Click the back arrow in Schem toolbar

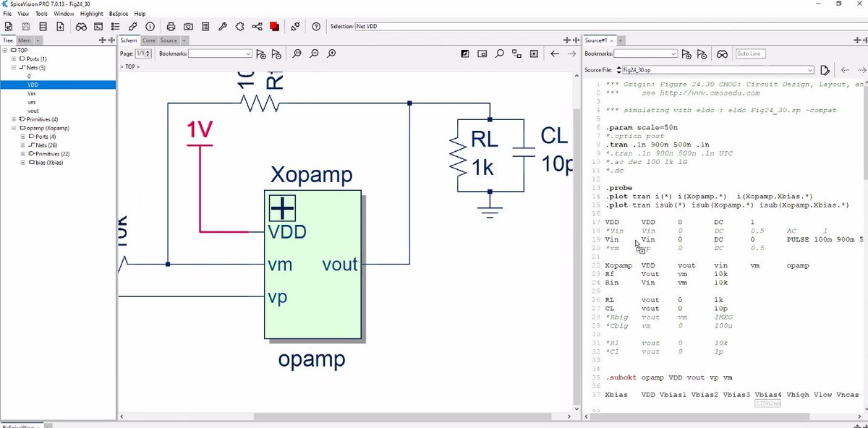(x=555, y=54)
